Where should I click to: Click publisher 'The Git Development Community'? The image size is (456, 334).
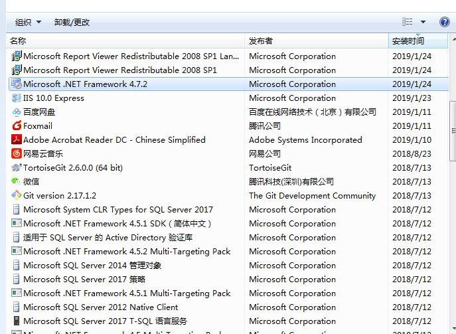(x=313, y=195)
